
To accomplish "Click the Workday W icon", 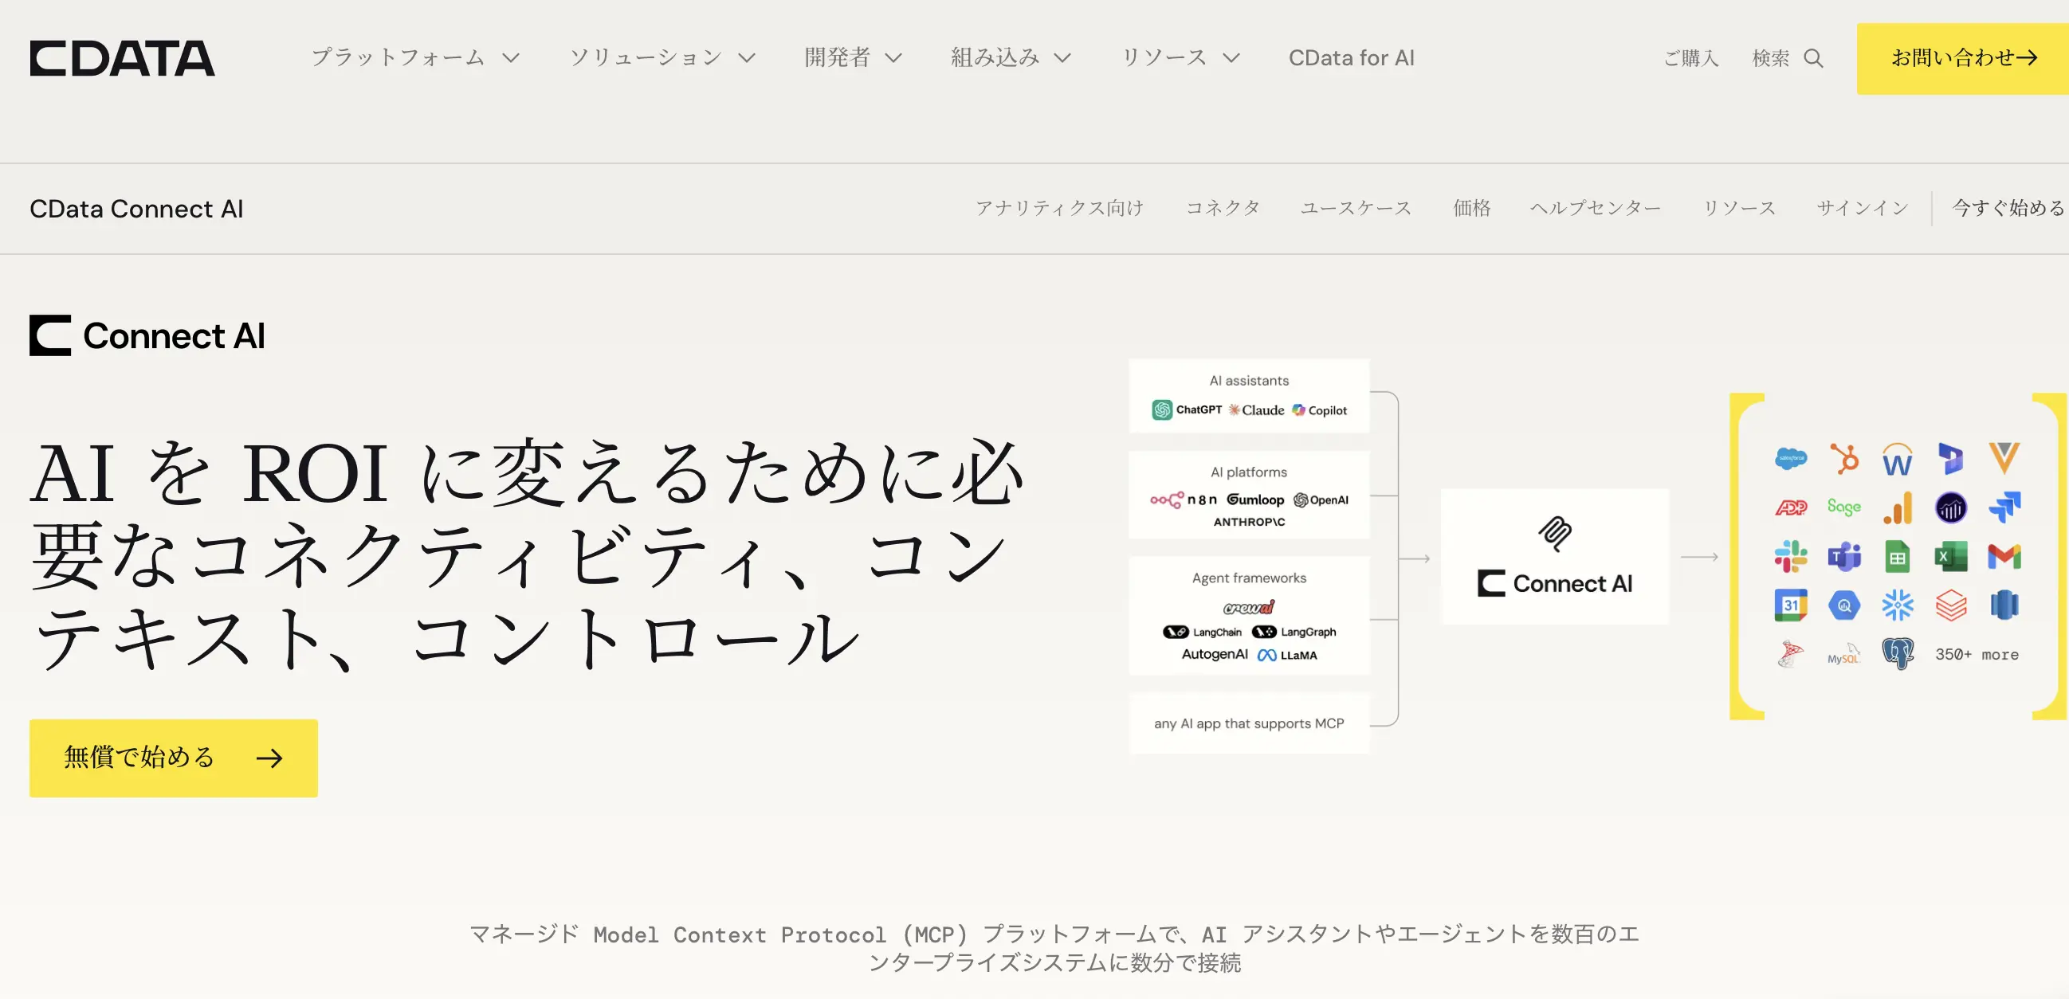I will point(1897,460).
